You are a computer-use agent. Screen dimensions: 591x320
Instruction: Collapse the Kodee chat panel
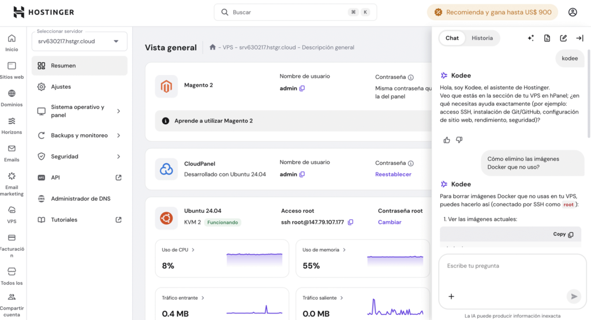pyautogui.click(x=579, y=38)
